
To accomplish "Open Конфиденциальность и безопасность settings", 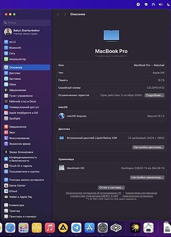I will [x=26, y=159].
